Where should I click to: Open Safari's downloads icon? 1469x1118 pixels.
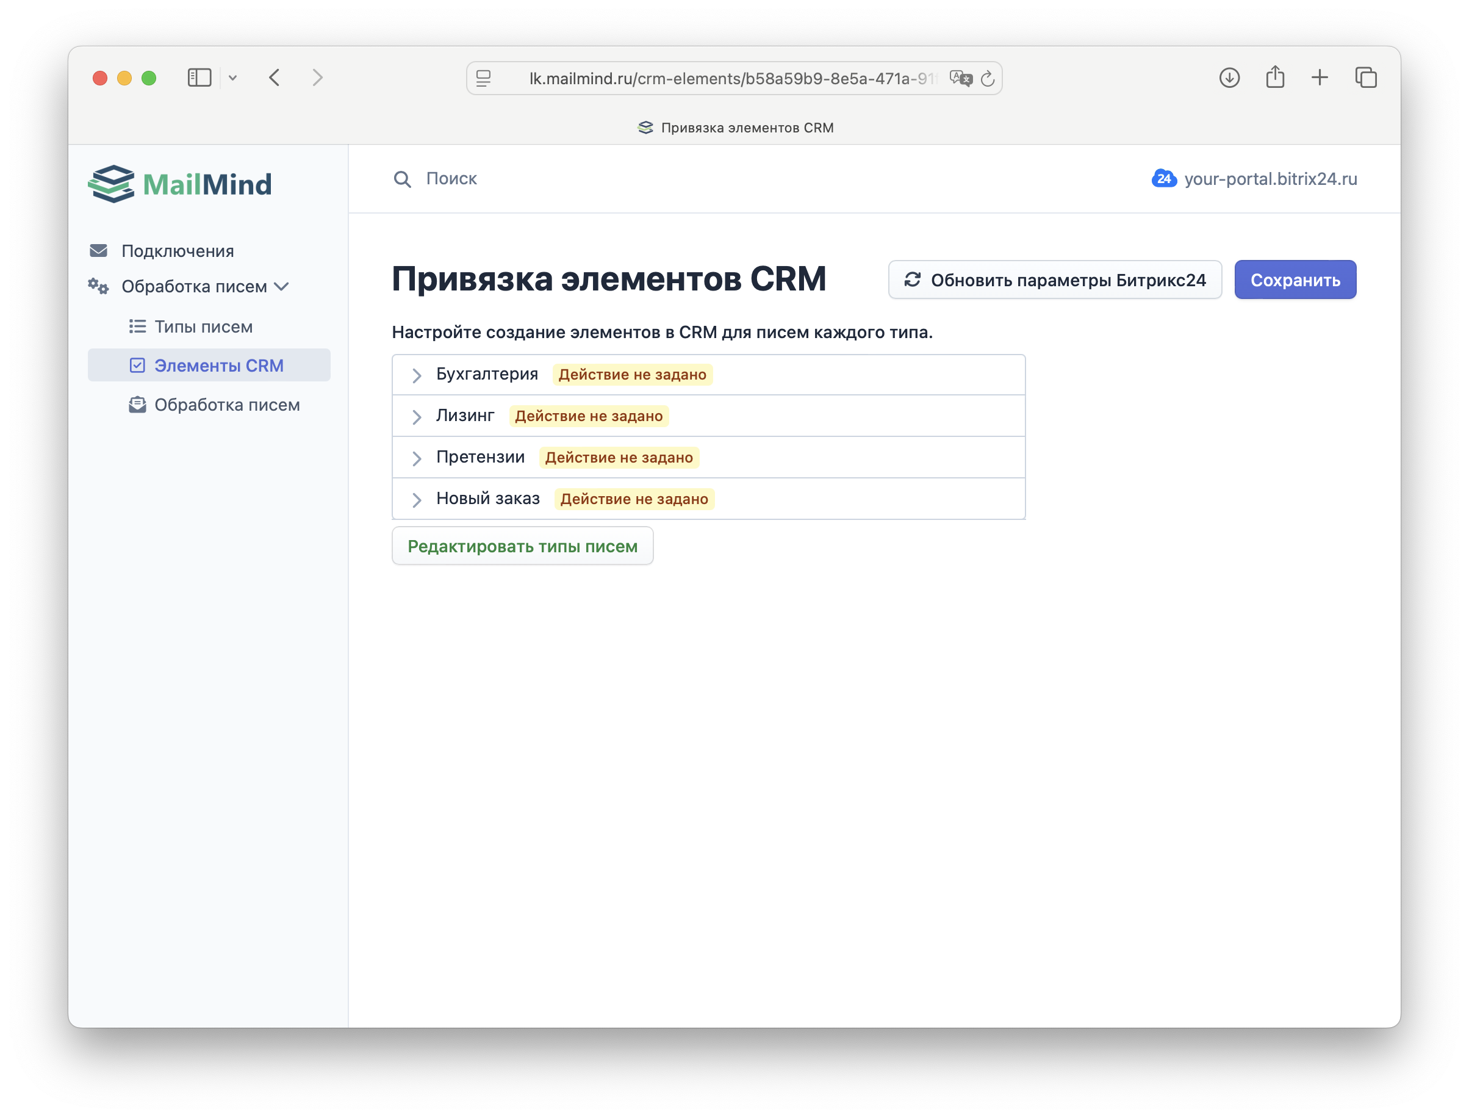tap(1229, 78)
